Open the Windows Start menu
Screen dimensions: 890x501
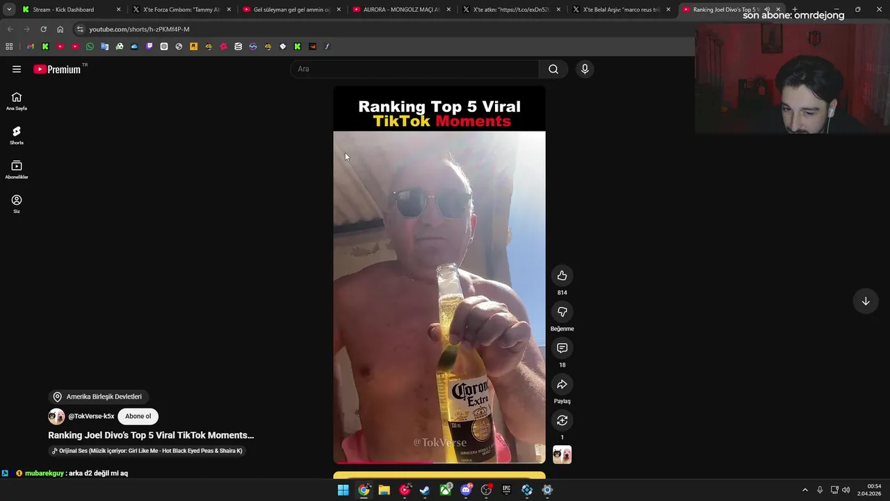coord(343,490)
